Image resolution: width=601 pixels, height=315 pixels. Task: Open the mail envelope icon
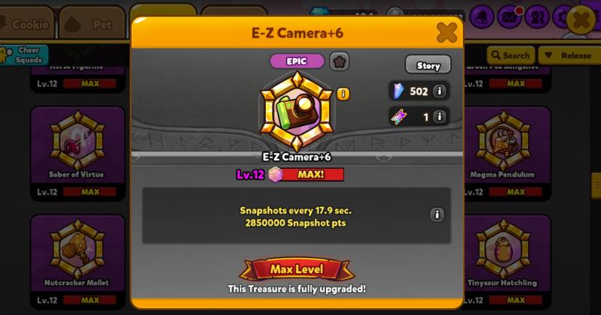click(509, 17)
